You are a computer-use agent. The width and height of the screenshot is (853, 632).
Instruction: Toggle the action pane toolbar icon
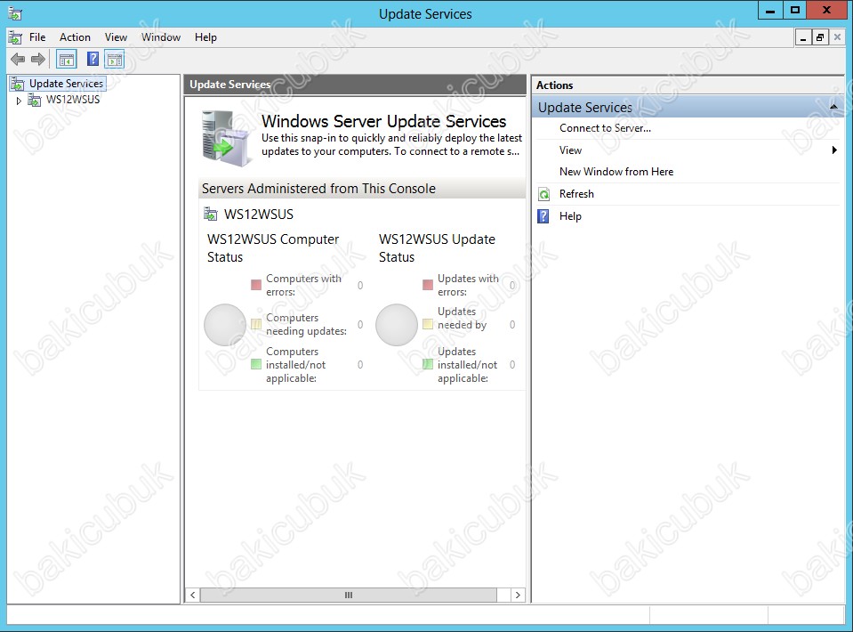coord(115,60)
